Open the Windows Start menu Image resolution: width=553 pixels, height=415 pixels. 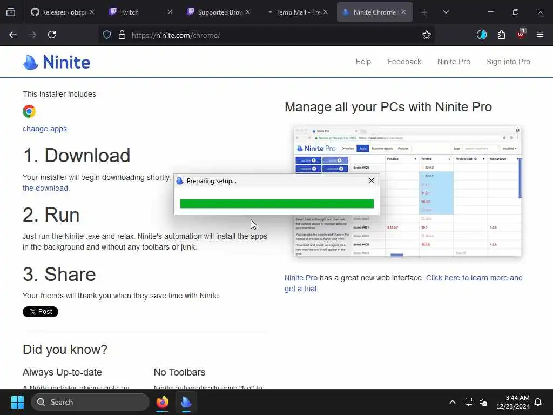click(x=17, y=402)
